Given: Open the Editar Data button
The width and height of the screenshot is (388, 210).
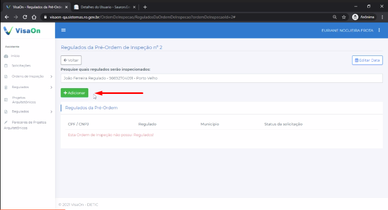Looking at the screenshot, I should [367, 60].
